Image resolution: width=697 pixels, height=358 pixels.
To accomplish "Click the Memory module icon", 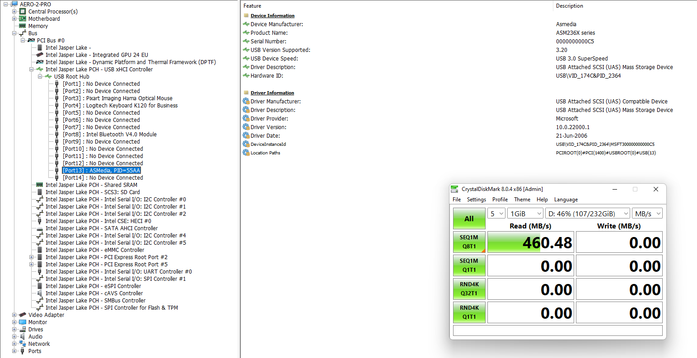I will (23, 26).
